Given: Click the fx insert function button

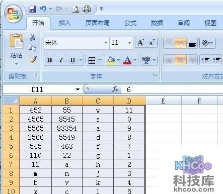Looking at the screenshot, I should coord(115,89).
